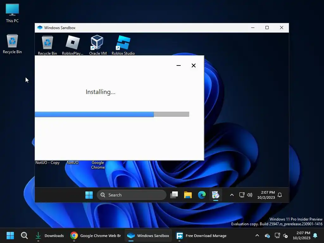324x243 pixels.
Task: Expand hidden icons in sandbox tray
Action: [232, 195]
